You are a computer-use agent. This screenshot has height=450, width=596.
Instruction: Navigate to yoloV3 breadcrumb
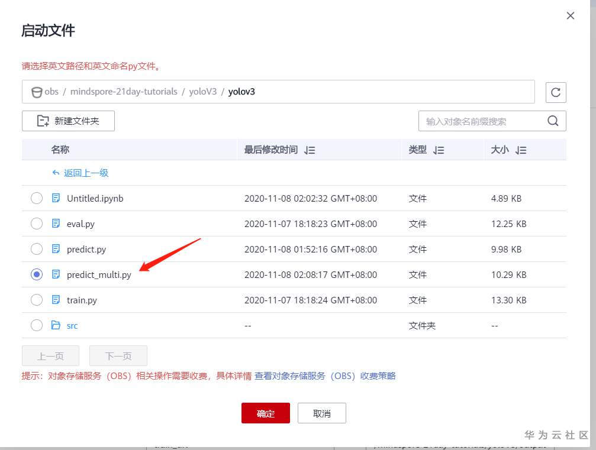tap(203, 92)
